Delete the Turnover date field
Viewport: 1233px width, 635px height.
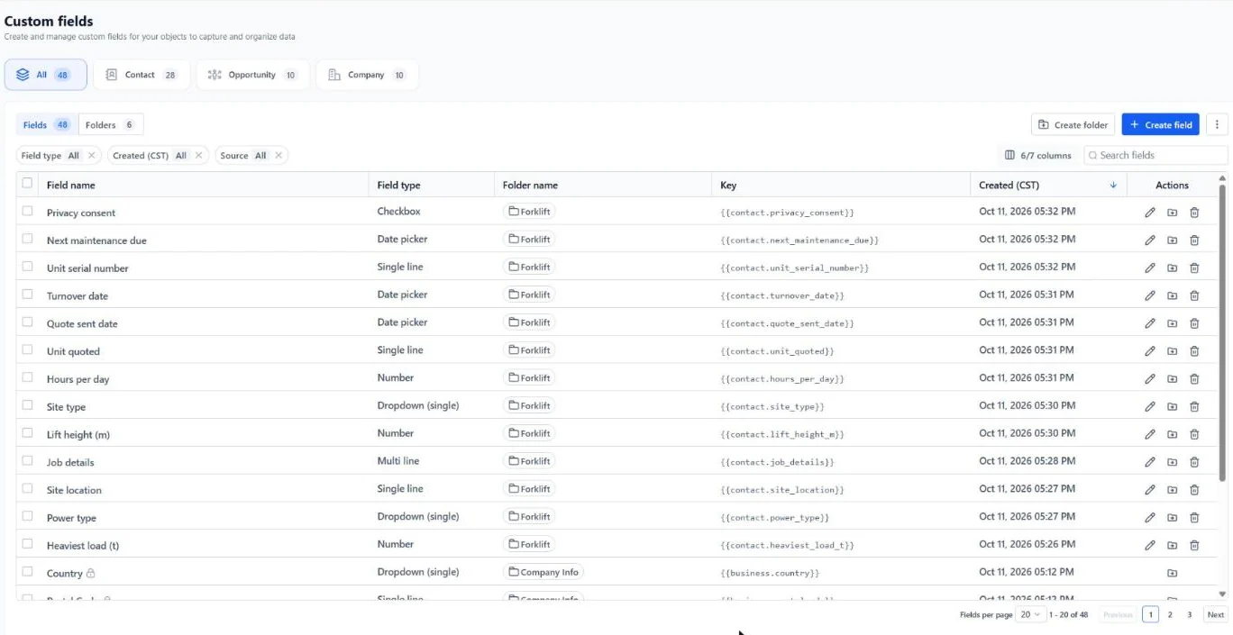pyautogui.click(x=1194, y=295)
